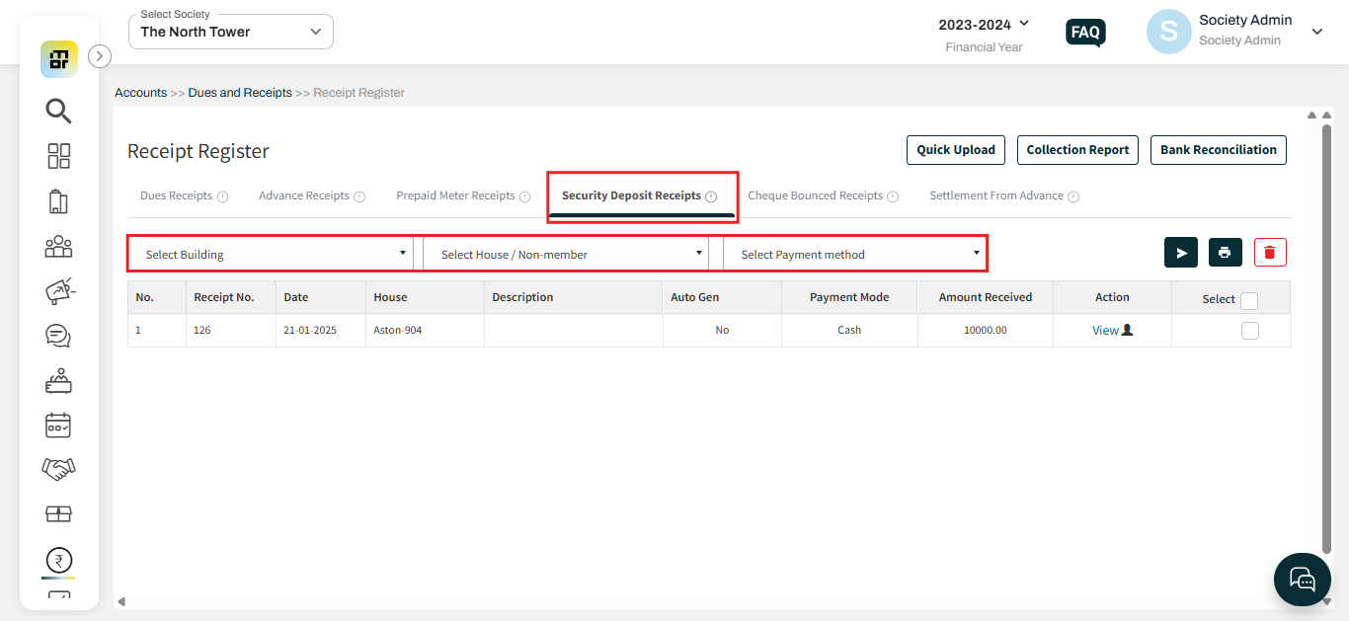Check the box for receipt 126 row
1349x621 pixels.
(1249, 331)
